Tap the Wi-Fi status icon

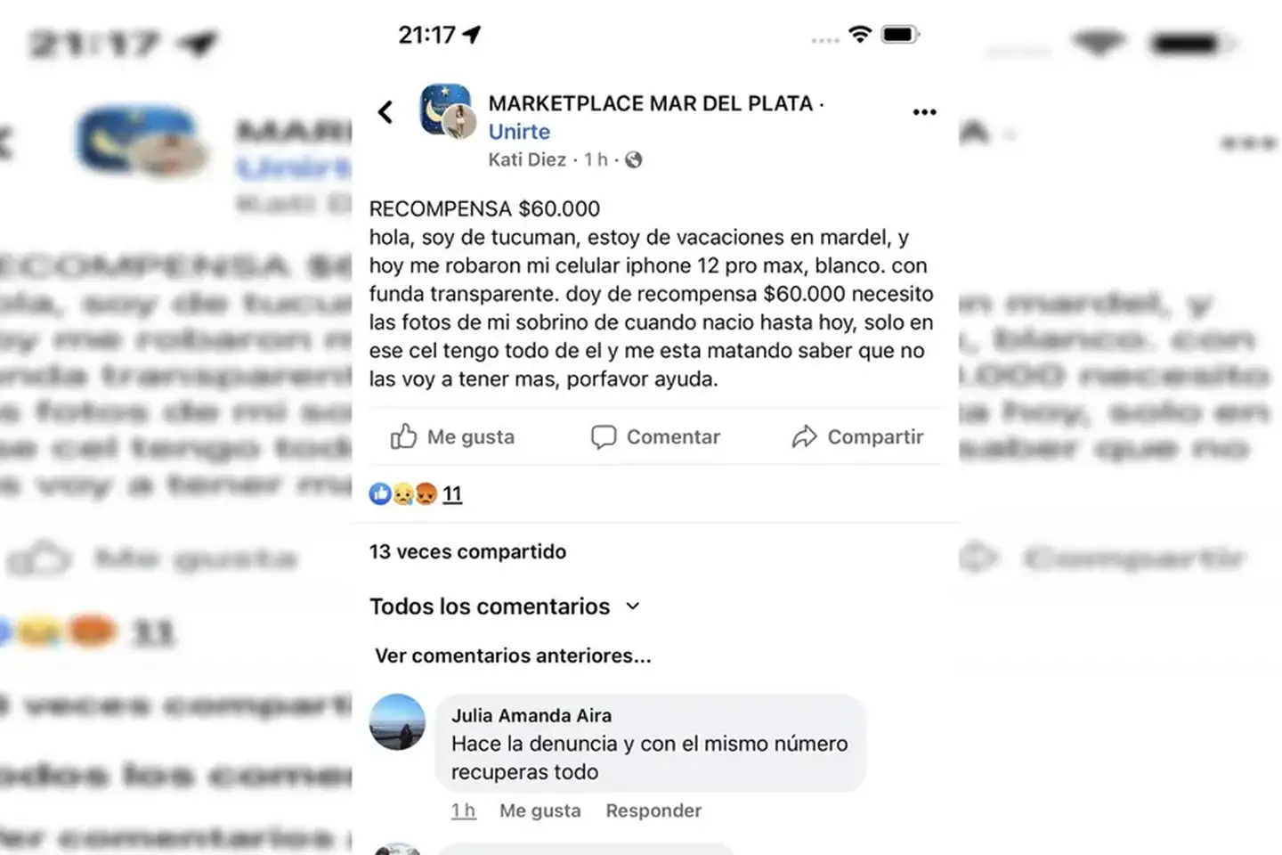[x=859, y=34]
